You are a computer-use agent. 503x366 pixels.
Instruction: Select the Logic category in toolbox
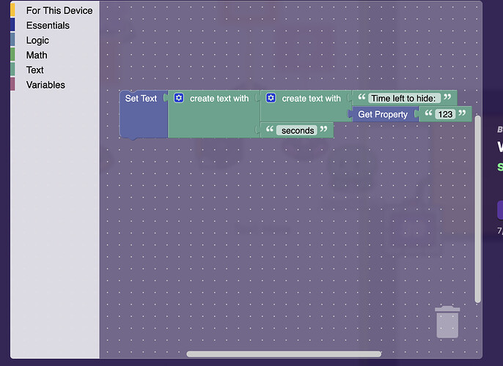37,40
